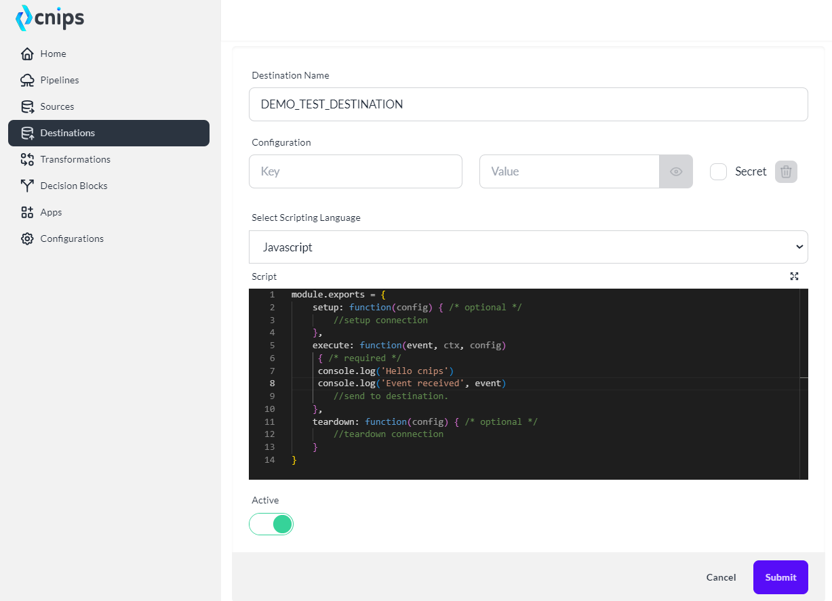
Task: Click the 'setup: function(config)' line
Action: click(x=417, y=307)
